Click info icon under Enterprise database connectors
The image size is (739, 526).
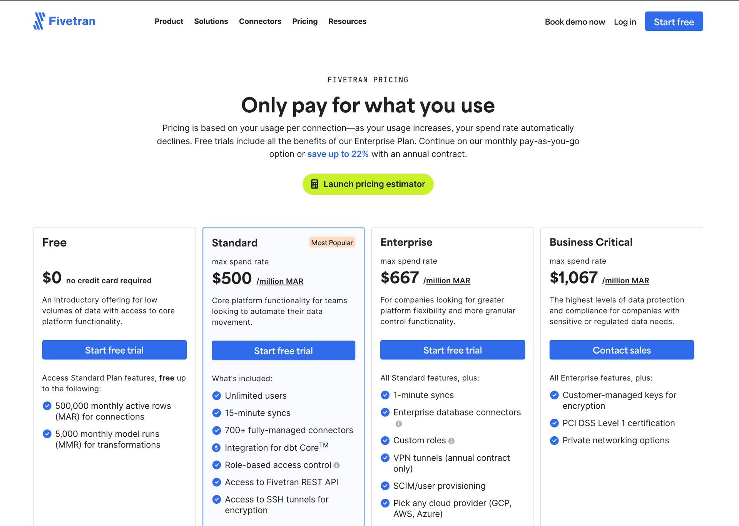pyautogui.click(x=399, y=424)
